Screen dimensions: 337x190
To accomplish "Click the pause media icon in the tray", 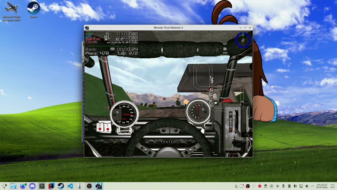I will pyautogui.click(x=271, y=186).
